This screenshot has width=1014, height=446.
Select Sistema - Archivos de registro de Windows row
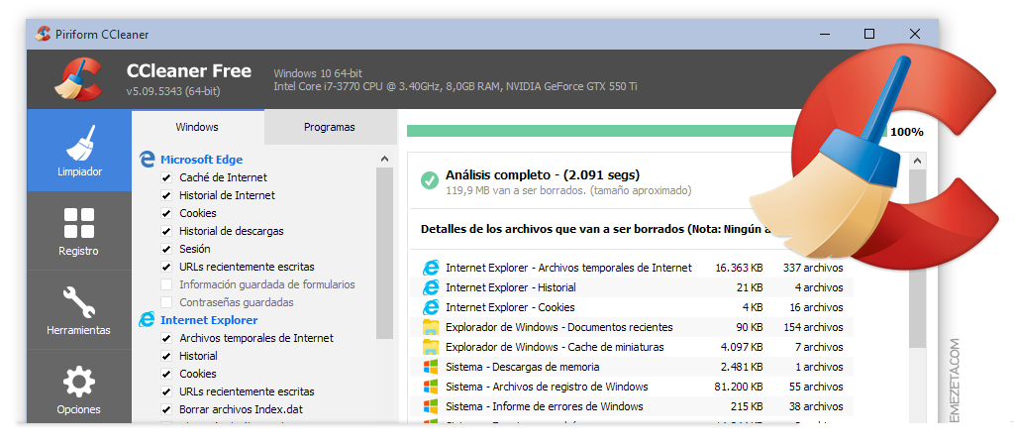pos(633,387)
